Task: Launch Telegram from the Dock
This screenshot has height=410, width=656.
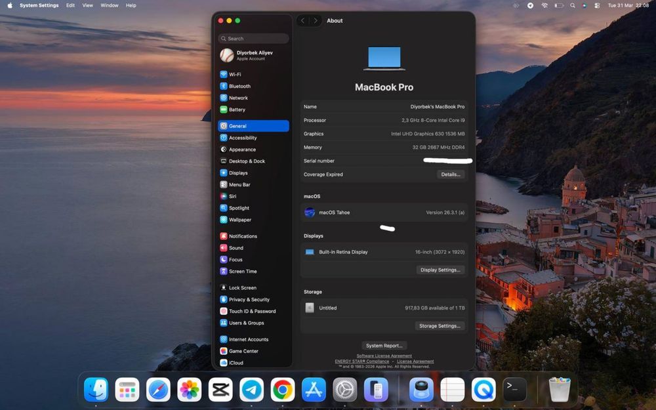Action: [251, 390]
